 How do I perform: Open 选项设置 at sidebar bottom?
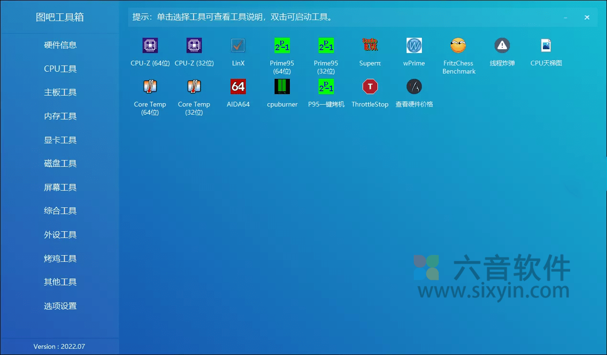60,306
